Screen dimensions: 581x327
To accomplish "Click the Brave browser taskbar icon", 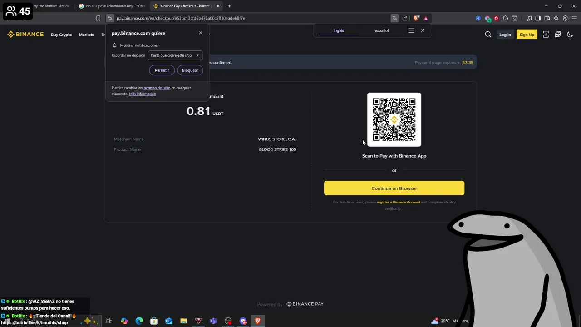I will pos(258,321).
